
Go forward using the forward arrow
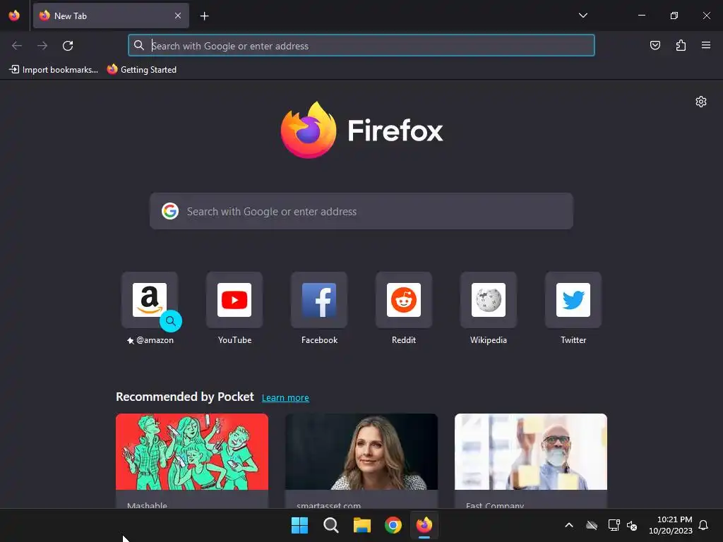pos(42,46)
